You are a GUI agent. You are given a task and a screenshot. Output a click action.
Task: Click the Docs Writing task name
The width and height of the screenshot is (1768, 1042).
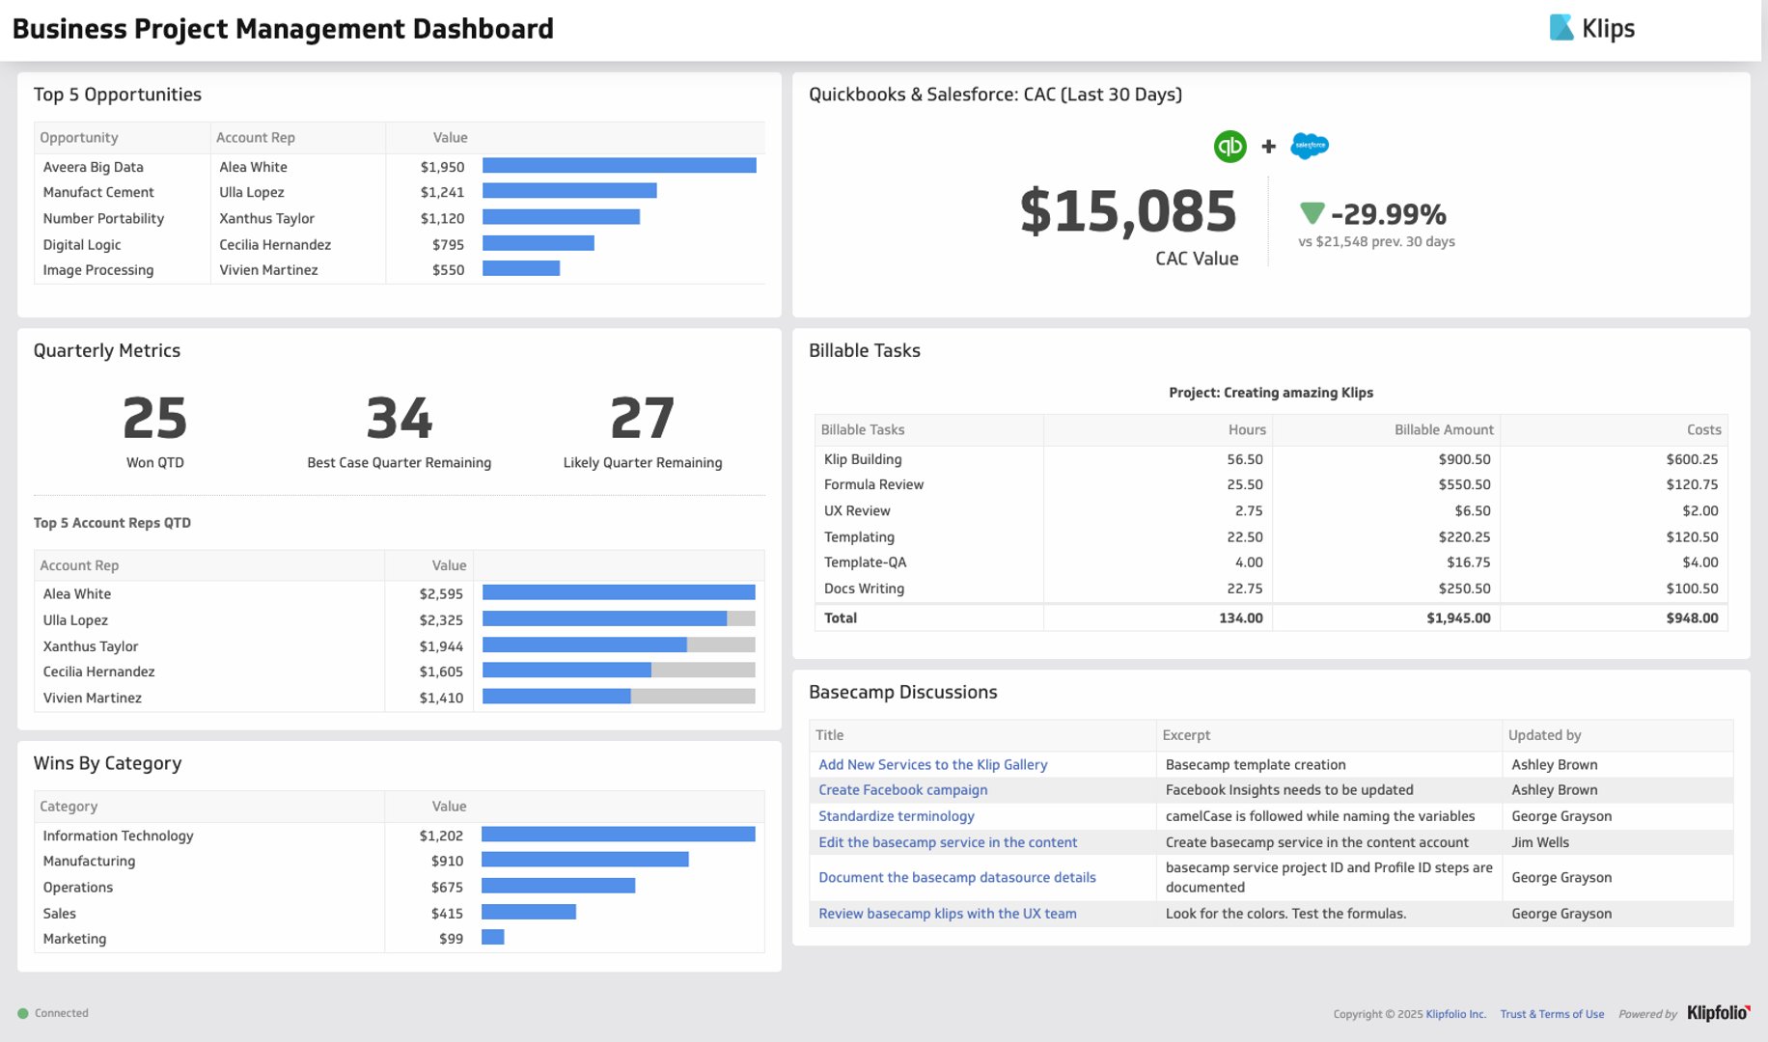coord(864,589)
